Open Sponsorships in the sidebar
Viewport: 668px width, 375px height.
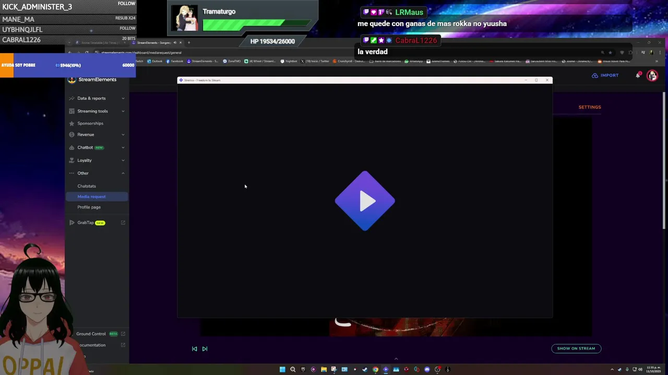click(x=90, y=123)
